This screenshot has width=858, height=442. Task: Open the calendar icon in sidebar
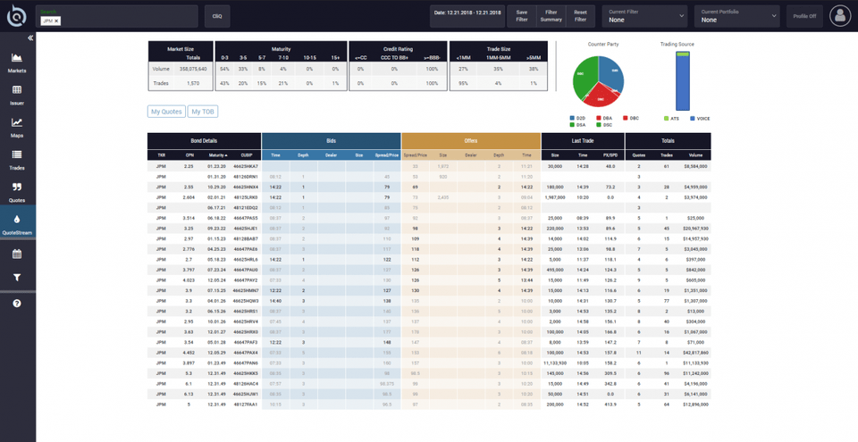(x=17, y=254)
